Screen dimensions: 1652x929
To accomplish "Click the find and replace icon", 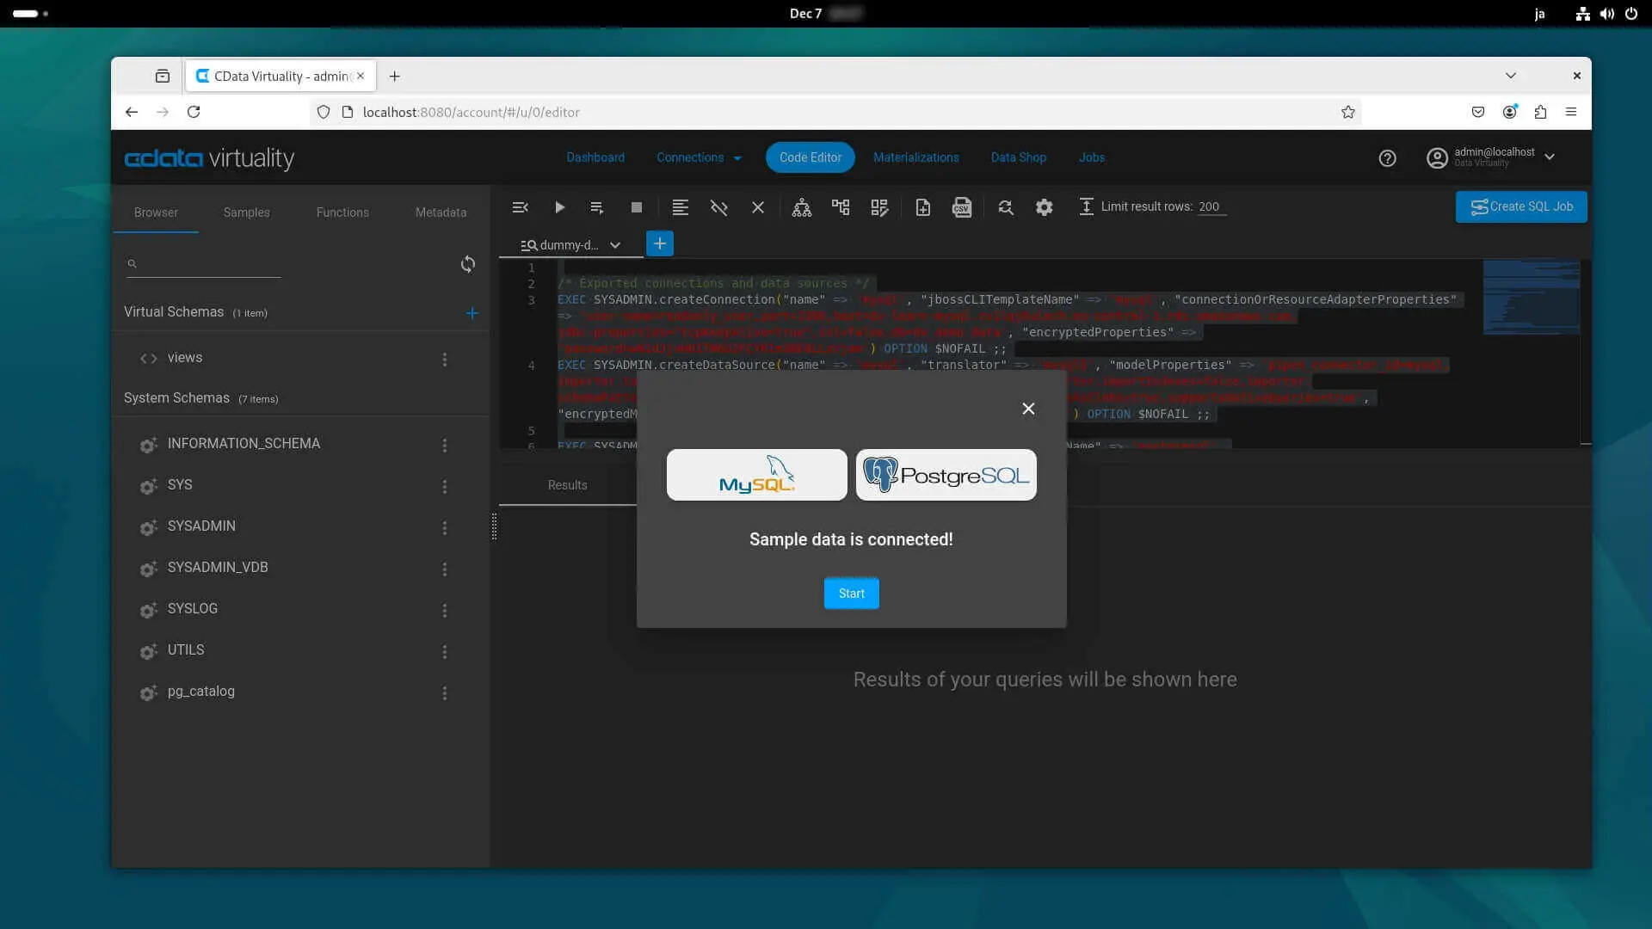I will 1005,207.
